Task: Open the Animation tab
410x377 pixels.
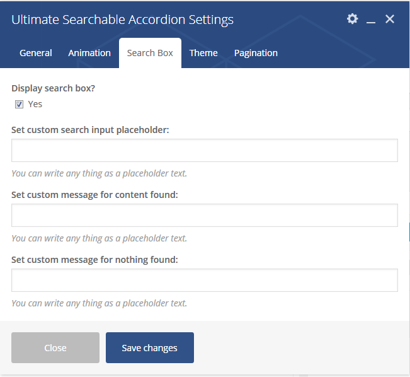Action: (x=89, y=53)
